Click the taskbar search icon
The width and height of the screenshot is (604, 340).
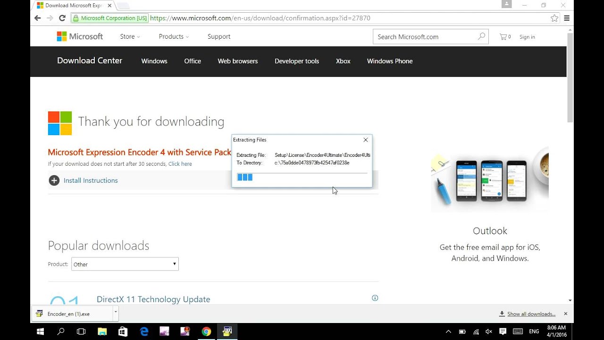pyautogui.click(x=61, y=331)
